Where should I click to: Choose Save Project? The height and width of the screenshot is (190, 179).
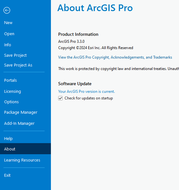(15, 55)
